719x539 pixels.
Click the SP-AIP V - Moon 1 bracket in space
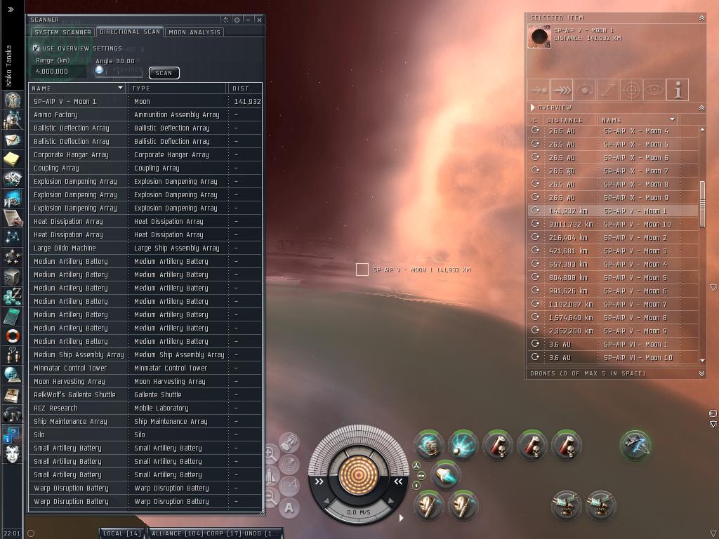point(362,269)
